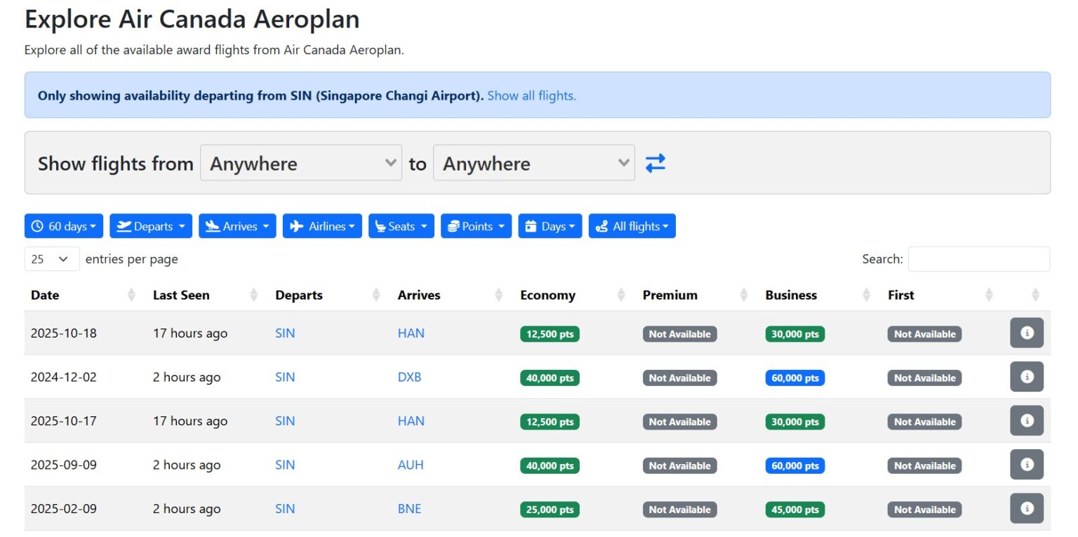Open the 60 days date range filter
Image resolution: width=1078 pixels, height=537 pixels.
point(63,225)
